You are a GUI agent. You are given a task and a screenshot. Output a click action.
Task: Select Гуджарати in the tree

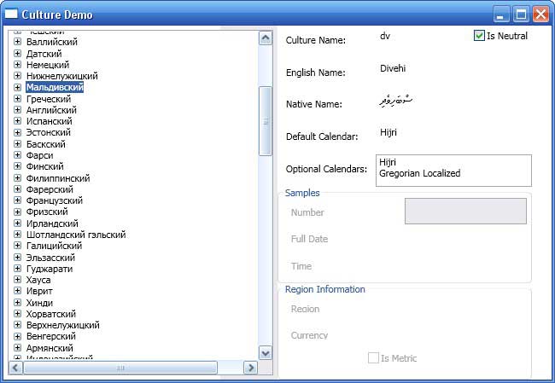pos(50,269)
